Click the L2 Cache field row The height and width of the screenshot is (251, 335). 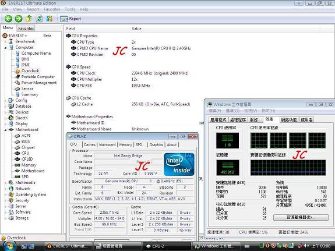pos(131,104)
